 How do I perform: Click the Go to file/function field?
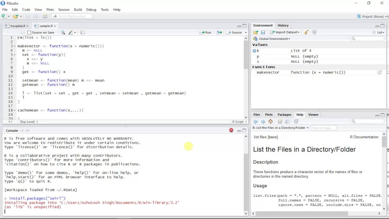coord(72,16)
